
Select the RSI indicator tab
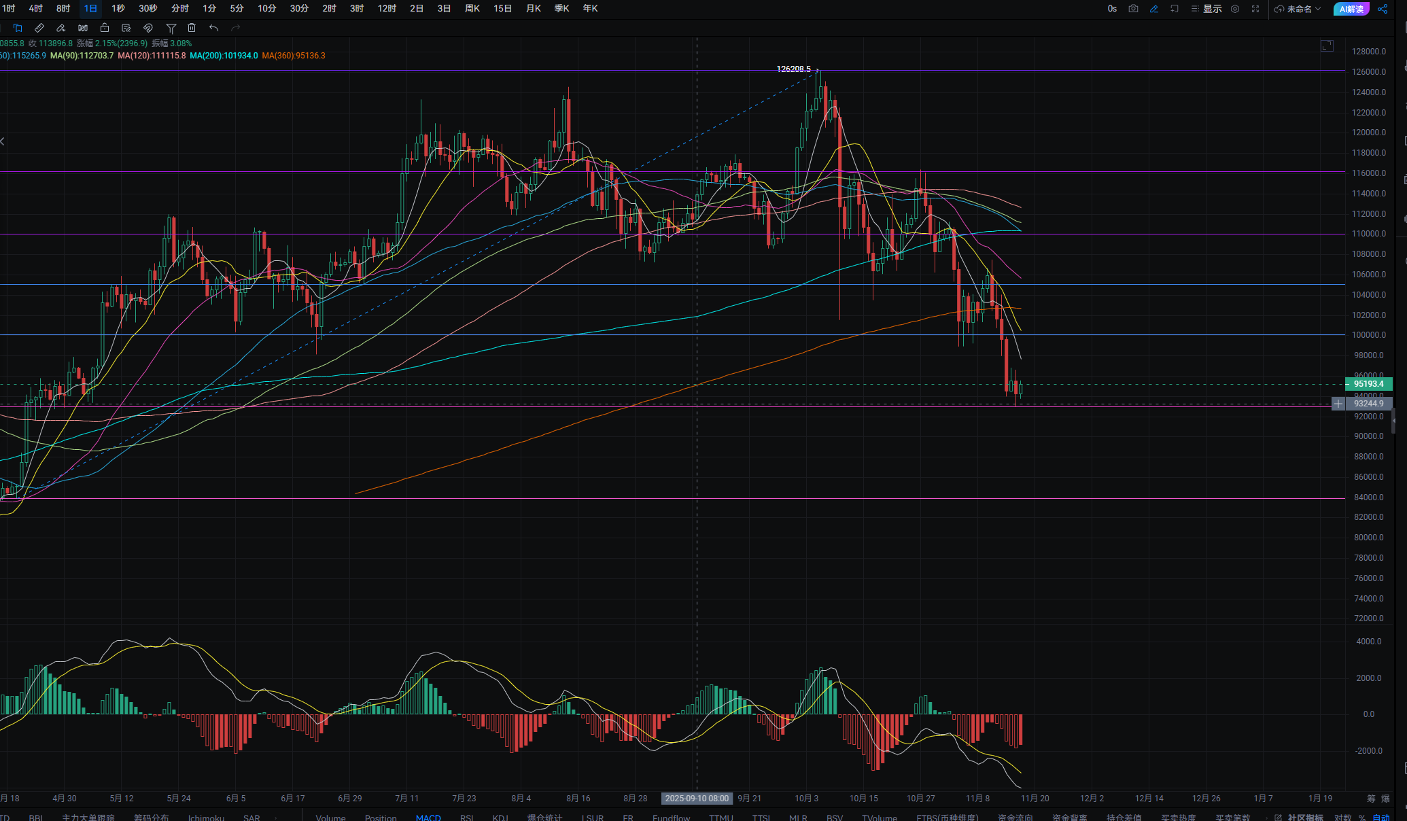(x=466, y=818)
